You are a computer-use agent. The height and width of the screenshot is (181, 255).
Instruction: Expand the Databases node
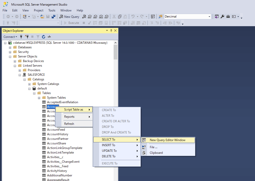[10, 47]
